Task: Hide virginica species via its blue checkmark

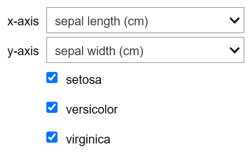Action: point(52,137)
